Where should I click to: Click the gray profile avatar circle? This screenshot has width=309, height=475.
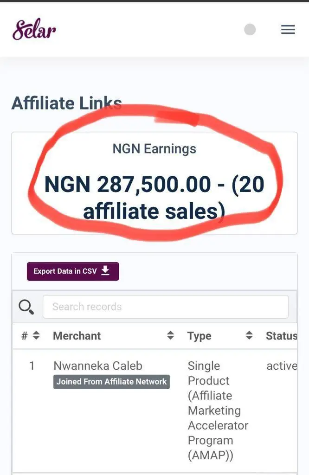point(250,30)
